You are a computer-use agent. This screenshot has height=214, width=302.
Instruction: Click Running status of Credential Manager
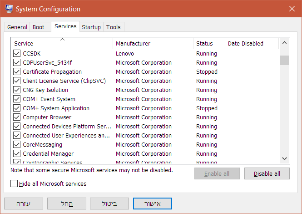[x=207, y=153]
